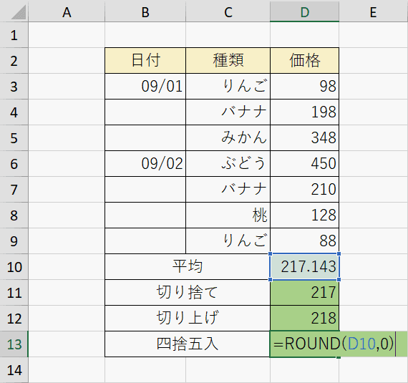Click empty cell E10
408x383 pixels.
[x=374, y=267]
